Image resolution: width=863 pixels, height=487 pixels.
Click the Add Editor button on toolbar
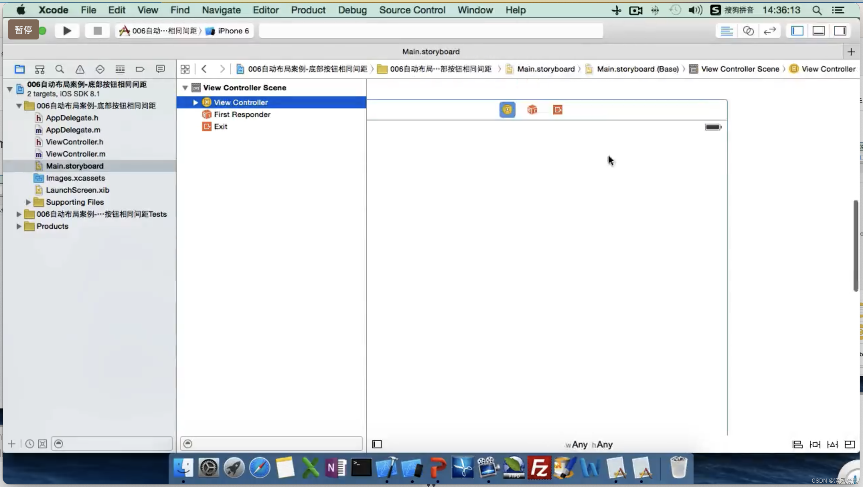click(x=852, y=52)
